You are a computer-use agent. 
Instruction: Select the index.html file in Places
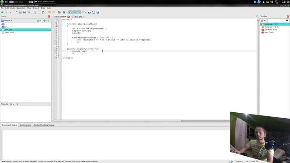[x=25, y=32]
